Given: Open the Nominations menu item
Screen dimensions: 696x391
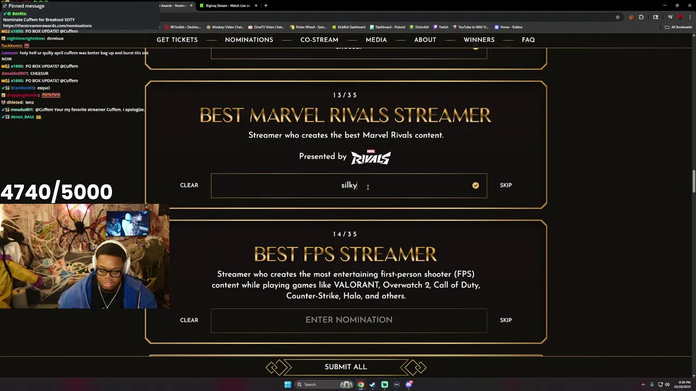Looking at the screenshot, I should (249, 40).
